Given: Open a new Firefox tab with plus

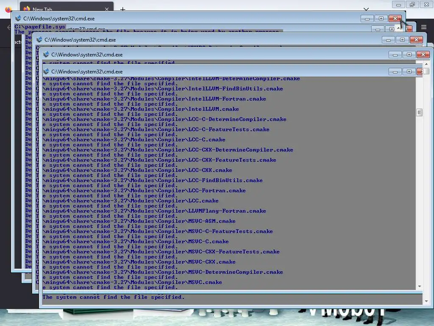Looking at the screenshot, I should (122, 9).
